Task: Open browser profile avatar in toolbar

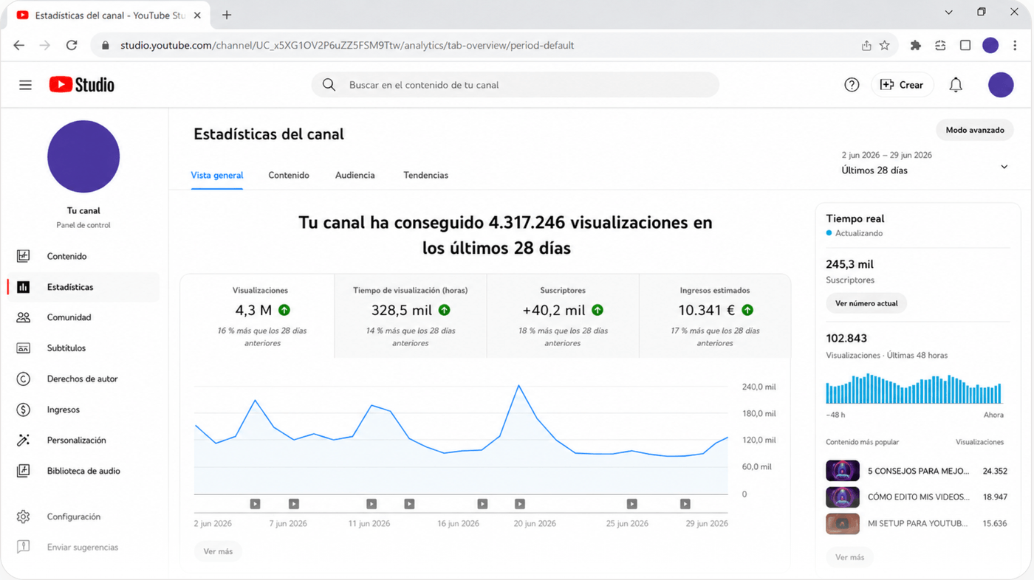Action: point(990,45)
